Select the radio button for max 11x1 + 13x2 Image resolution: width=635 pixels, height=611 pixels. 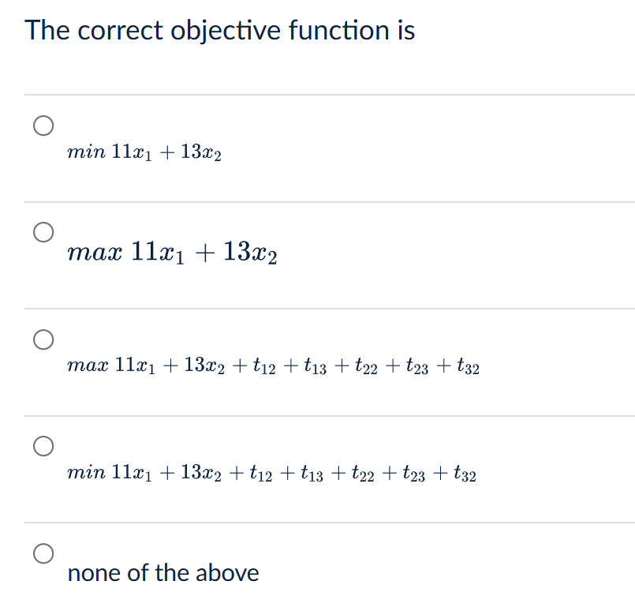[45, 231]
